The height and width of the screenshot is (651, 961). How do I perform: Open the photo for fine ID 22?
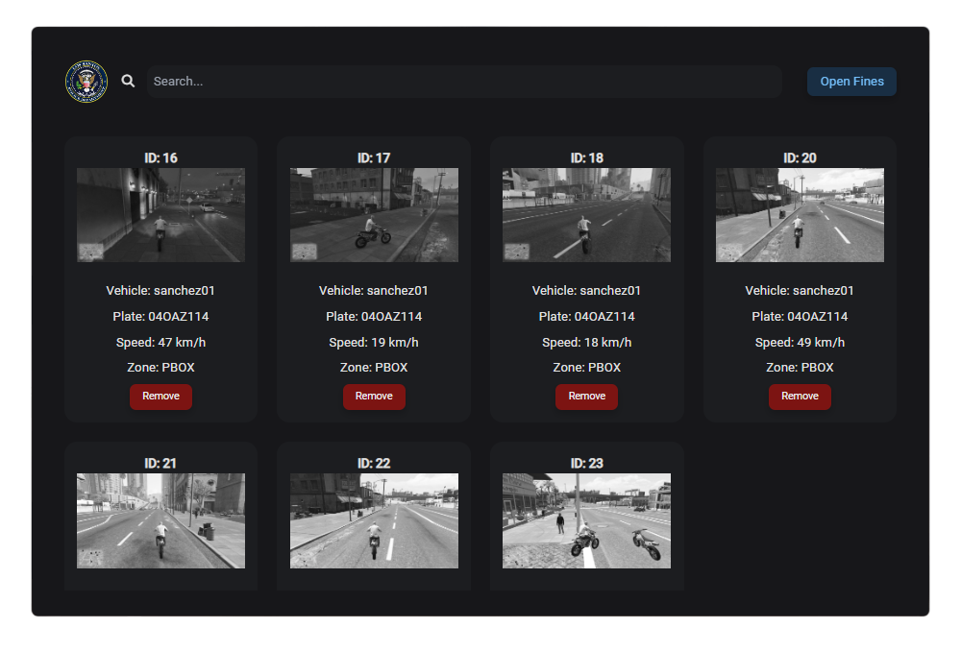coord(374,520)
